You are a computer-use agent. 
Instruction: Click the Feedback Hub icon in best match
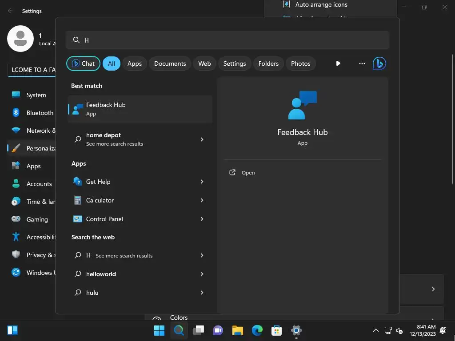[x=77, y=109]
